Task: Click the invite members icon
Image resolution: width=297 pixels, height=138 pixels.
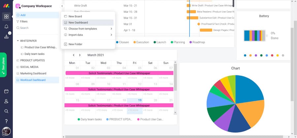Action: point(6,101)
